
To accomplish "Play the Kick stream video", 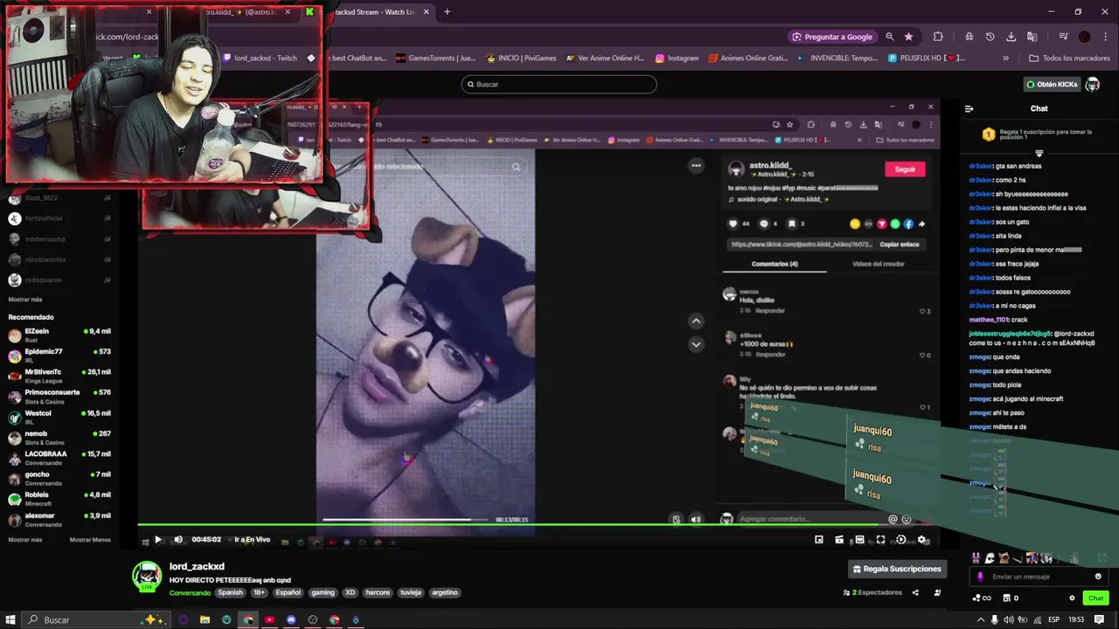I will (157, 540).
